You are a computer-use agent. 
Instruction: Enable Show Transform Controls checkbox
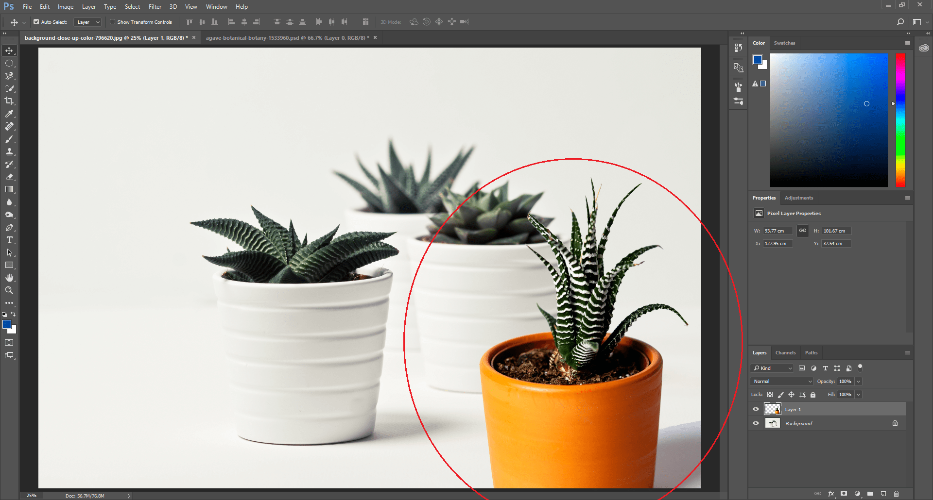pyautogui.click(x=112, y=22)
